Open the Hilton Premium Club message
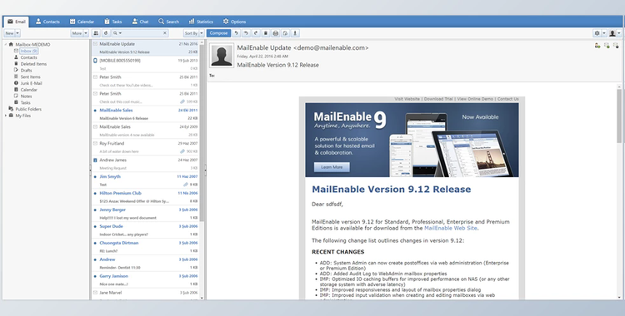The height and width of the screenshot is (316, 625). [146, 197]
